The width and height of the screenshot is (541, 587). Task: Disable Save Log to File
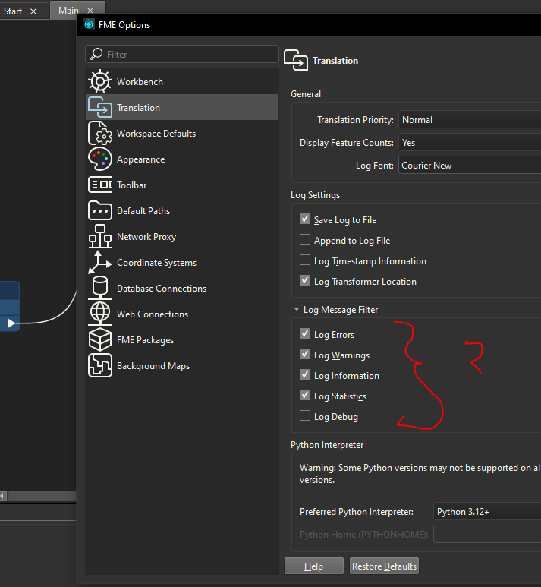(305, 219)
